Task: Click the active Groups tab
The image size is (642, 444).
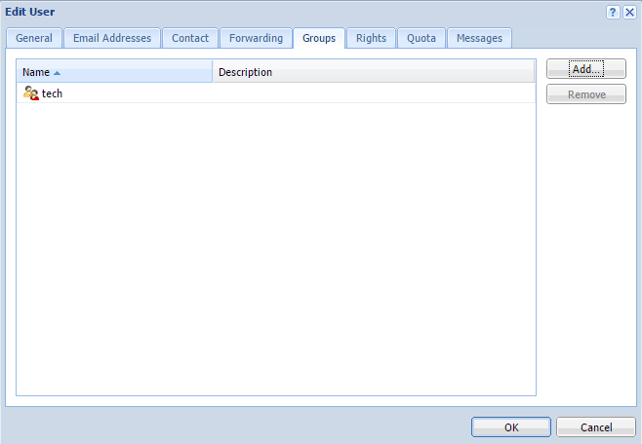Action: pos(319,38)
